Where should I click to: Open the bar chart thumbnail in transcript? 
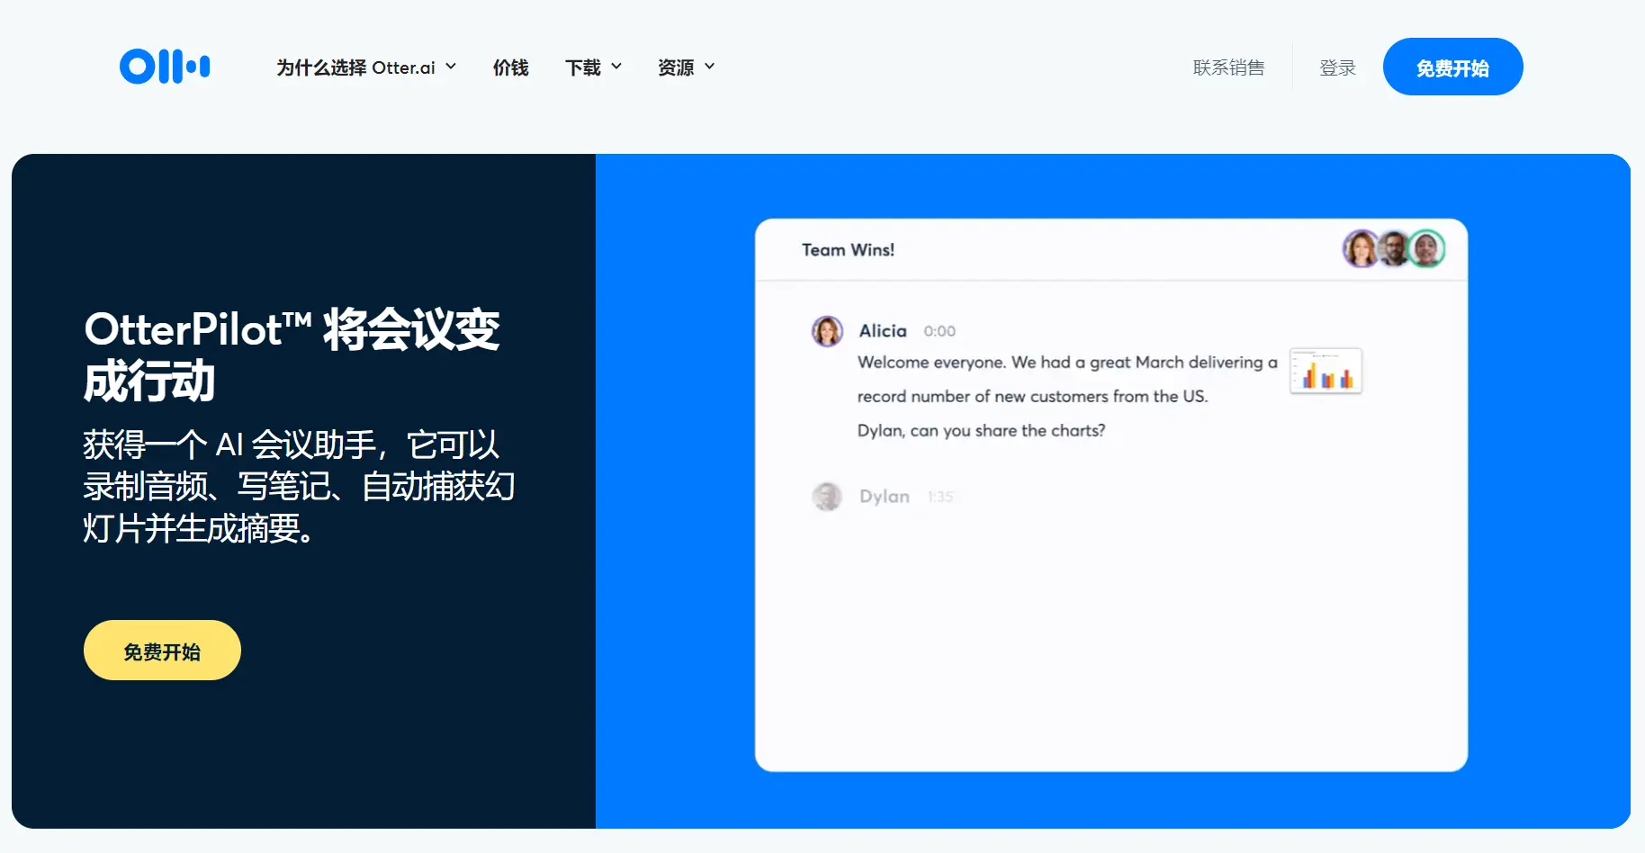tap(1326, 371)
